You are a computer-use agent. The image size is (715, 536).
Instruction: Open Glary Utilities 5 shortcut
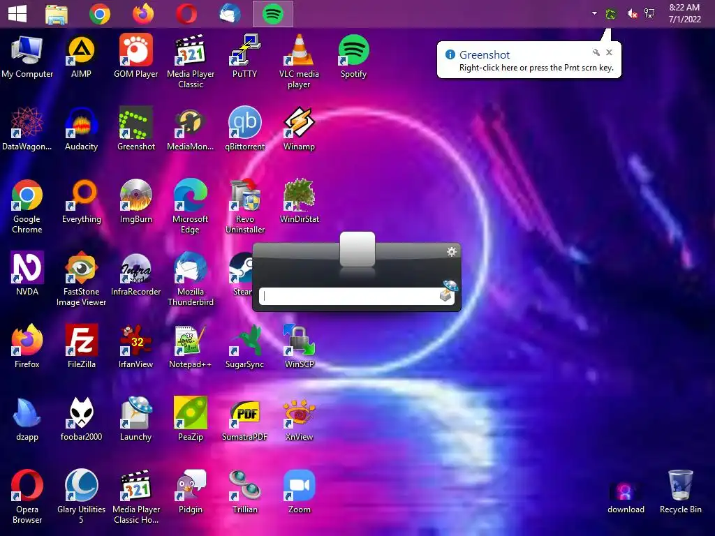pyautogui.click(x=81, y=497)
